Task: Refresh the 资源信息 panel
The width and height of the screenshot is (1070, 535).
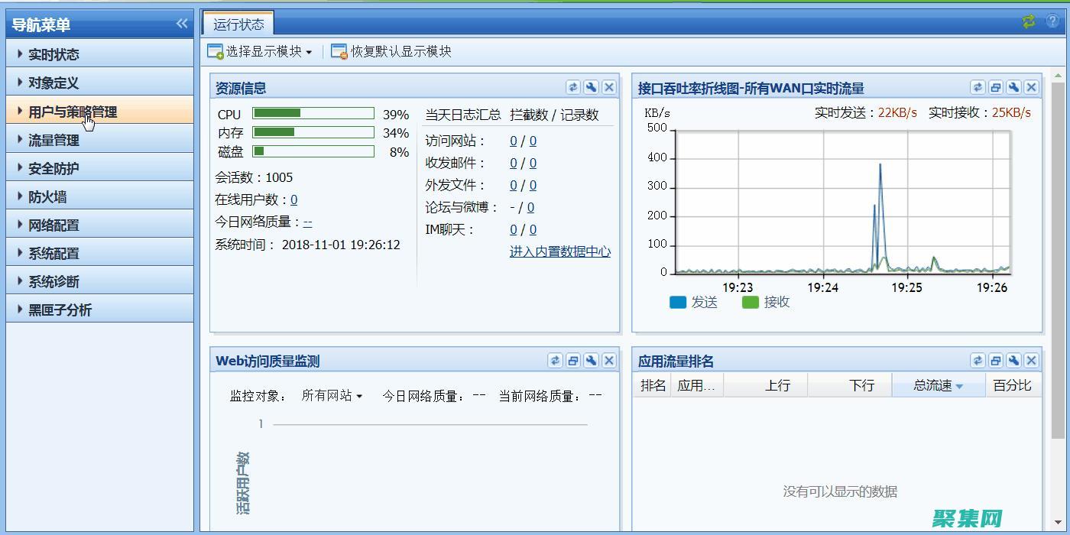Action: pyautogui.click(x=573, y=87)
